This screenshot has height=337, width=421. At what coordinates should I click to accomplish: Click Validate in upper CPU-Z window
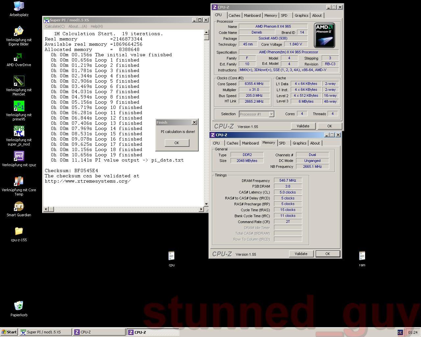[x=303, y=126]
